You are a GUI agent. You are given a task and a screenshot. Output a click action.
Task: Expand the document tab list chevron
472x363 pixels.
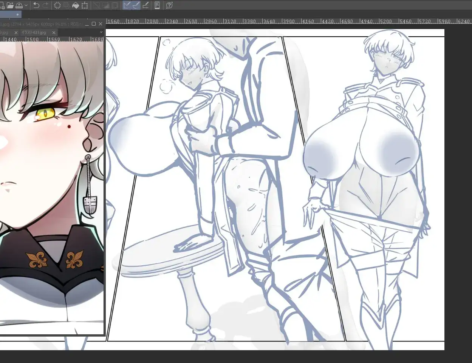101,32
